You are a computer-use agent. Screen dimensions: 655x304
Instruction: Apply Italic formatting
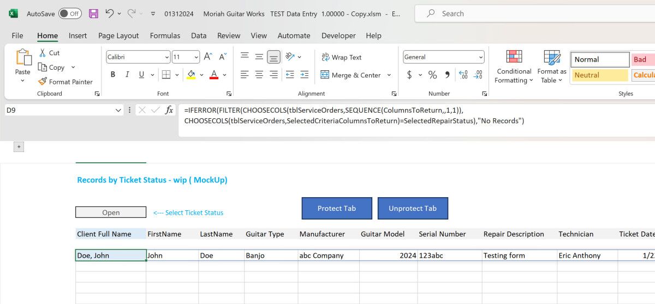click(x=128, y=75)
